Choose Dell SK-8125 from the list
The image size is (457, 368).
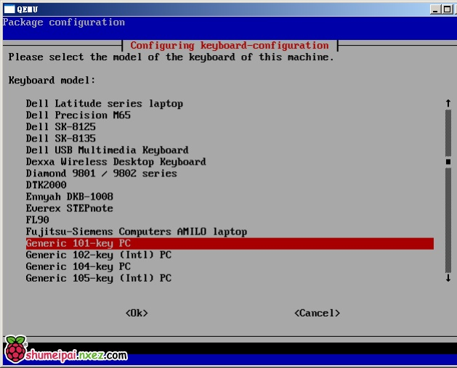pos(60,126)
